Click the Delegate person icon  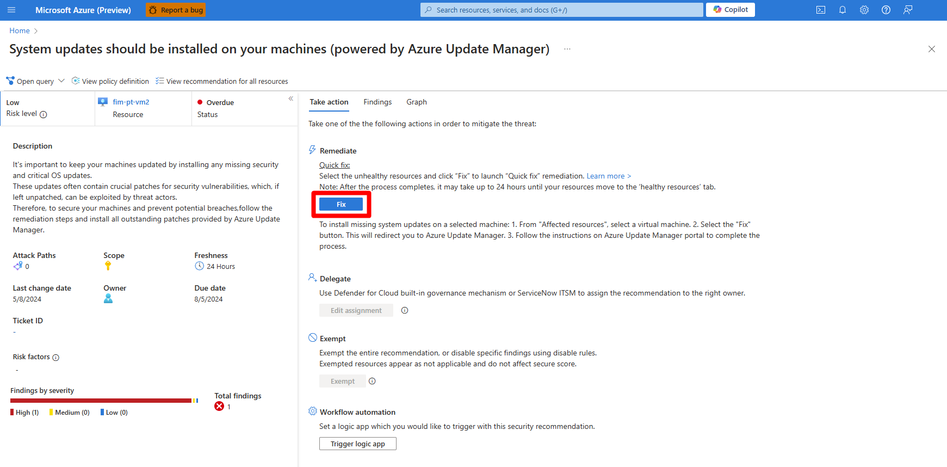click(312, 278)
